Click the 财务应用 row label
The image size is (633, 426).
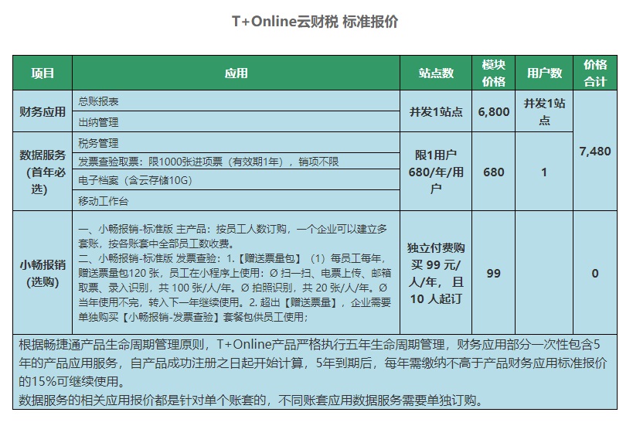(43, 111)
